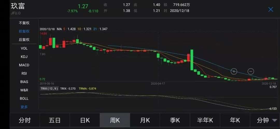Image resolution: width=280 pixels, height=129 pixels.
Task: Select 不复权 price adjustment option
Action: coord(24,23)
